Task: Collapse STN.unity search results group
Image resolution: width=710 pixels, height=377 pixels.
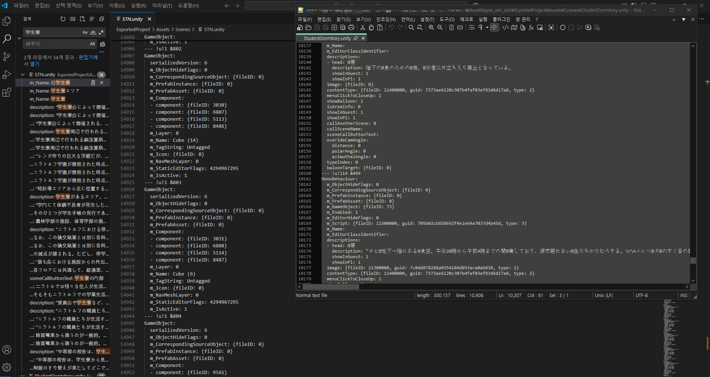Action: pyautogui.click(x=23, y=74)
